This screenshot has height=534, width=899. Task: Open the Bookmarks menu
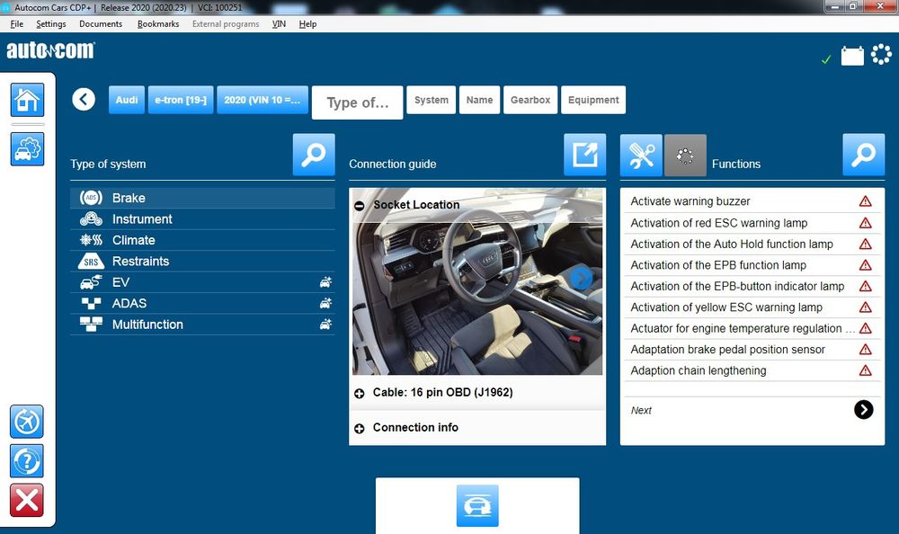click(158, 24)
